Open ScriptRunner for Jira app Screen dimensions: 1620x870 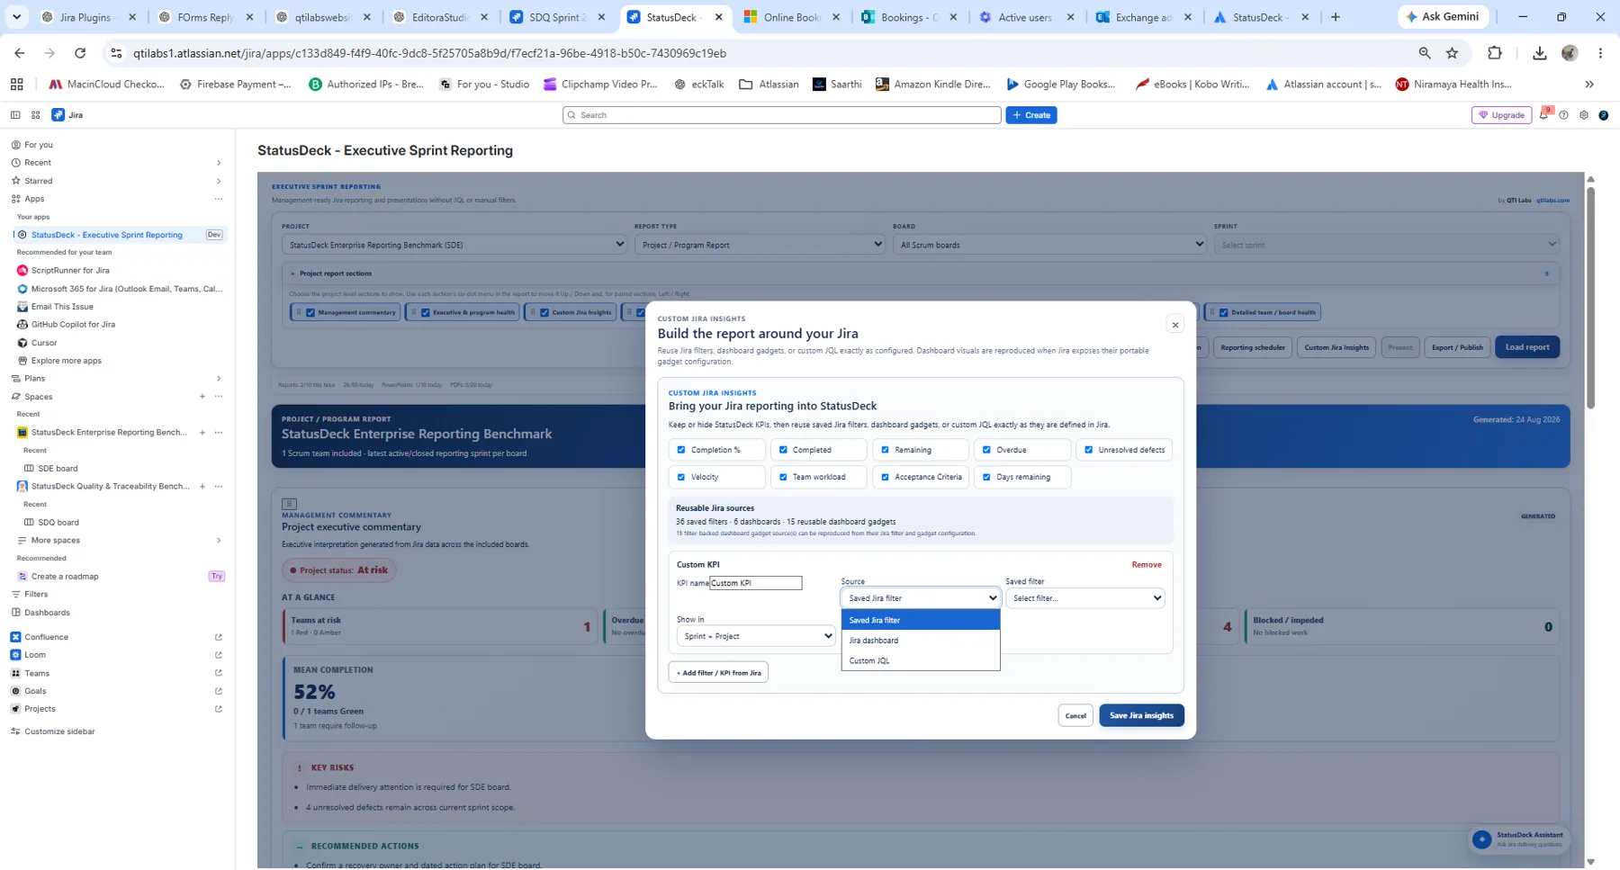[70, 271]
